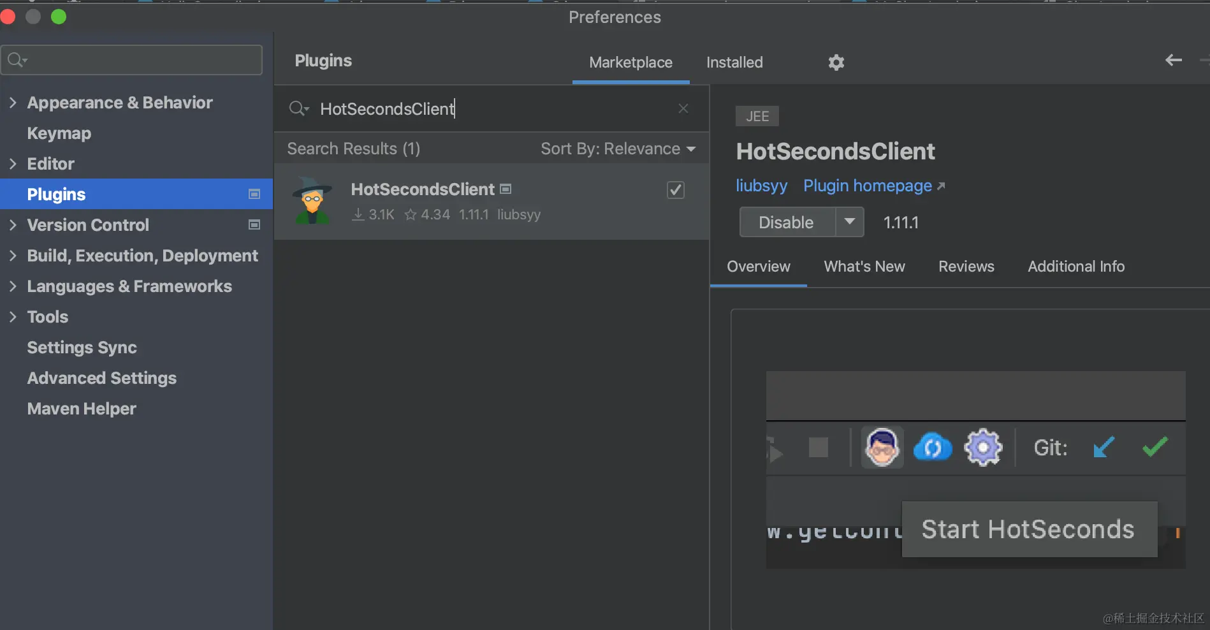Click the blue cloud sync icon

coord(932,448)
